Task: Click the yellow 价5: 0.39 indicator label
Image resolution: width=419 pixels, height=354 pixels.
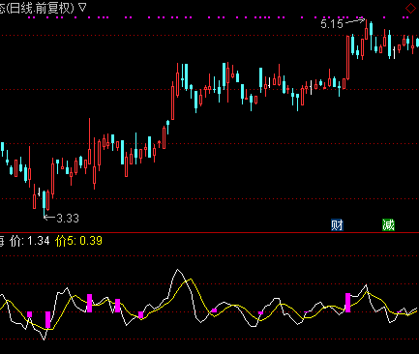Action: [79, 241]
